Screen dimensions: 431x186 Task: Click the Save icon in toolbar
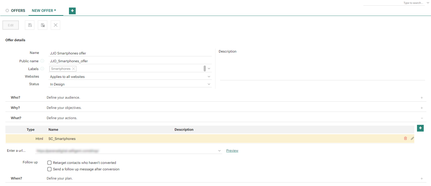click(x=30, y=25)
